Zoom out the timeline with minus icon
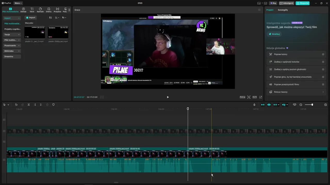The height and width of the screenshot is (185, 330). coord(301,105)
